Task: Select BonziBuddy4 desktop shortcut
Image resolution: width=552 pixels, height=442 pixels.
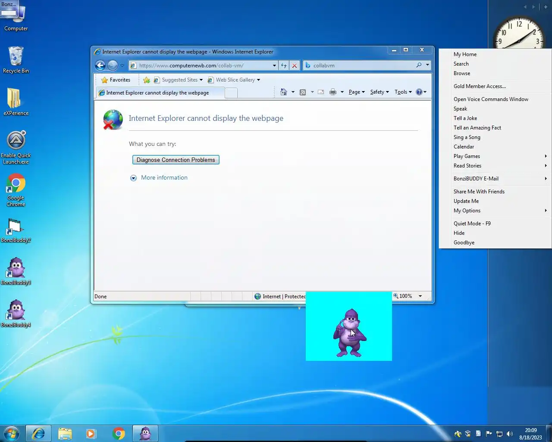Action: [16, 314]
